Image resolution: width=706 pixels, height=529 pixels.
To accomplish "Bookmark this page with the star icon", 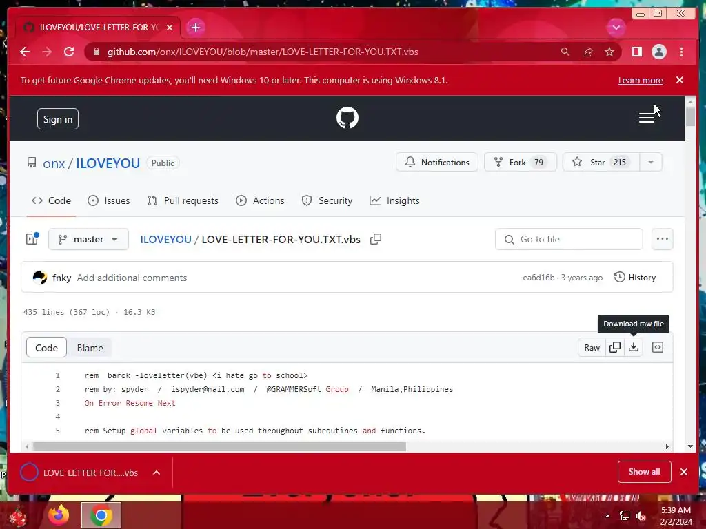I will tap(609, 52).
